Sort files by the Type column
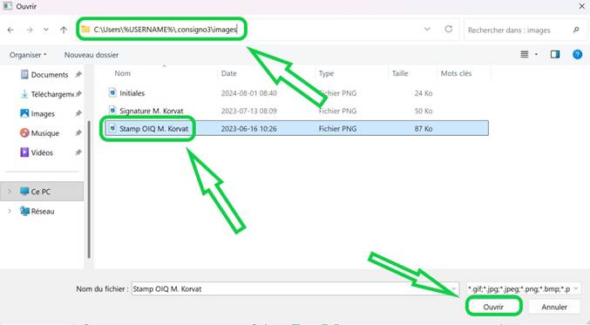The image size is (590, 325). 326,73
